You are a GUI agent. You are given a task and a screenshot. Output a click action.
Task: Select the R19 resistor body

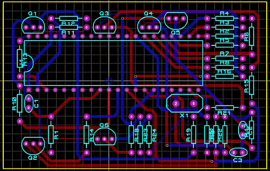(x=194, y=134)
